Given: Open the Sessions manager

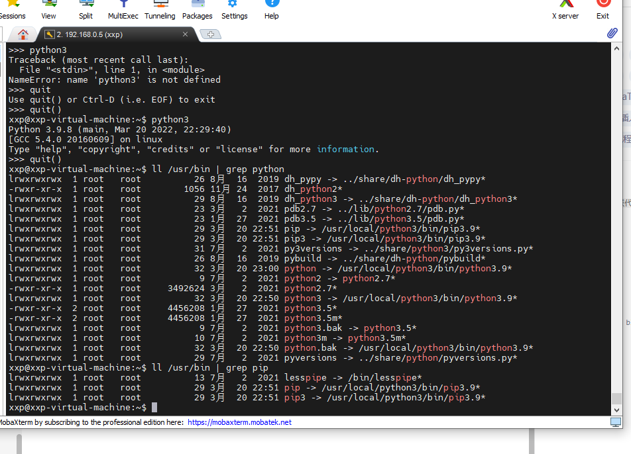Looking at the screenshot, I should coord(13,9).
